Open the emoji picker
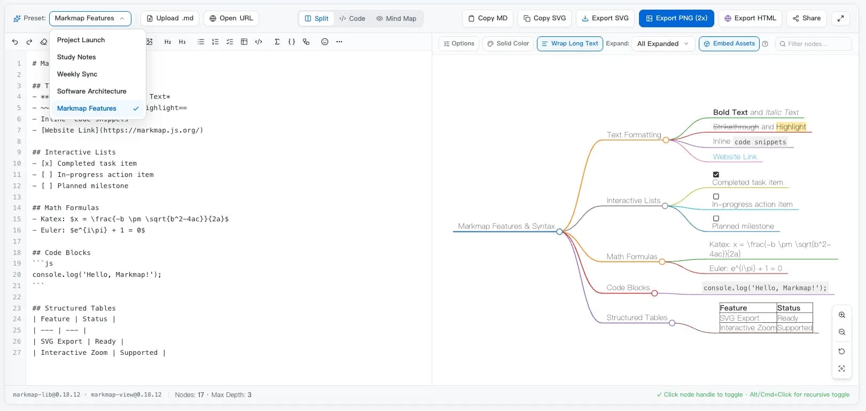This screenshot has width=866, height=411. pyautogui.click(x=325, y=42)
